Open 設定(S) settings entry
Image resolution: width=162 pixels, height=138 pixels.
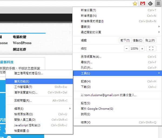[116, 103]
